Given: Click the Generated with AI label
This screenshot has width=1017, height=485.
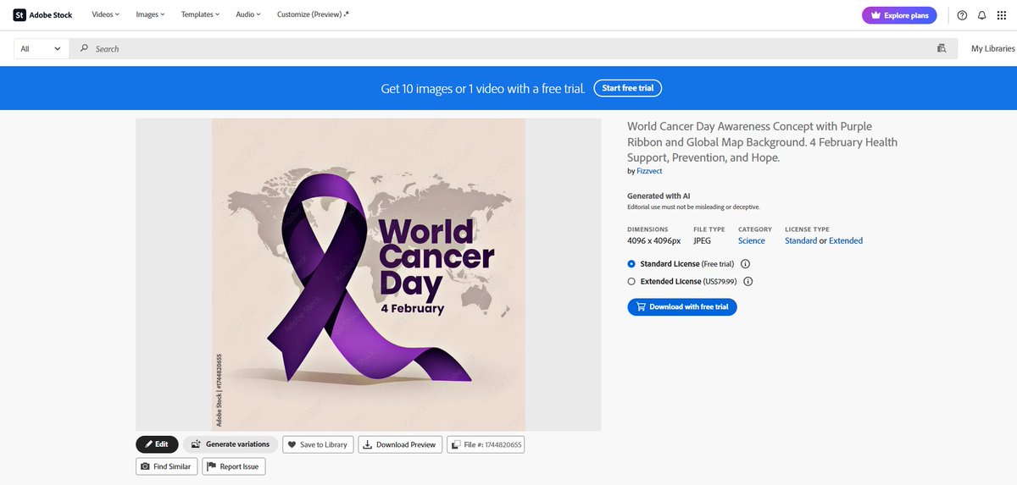Looking at the screenshot, I should 659,196.
